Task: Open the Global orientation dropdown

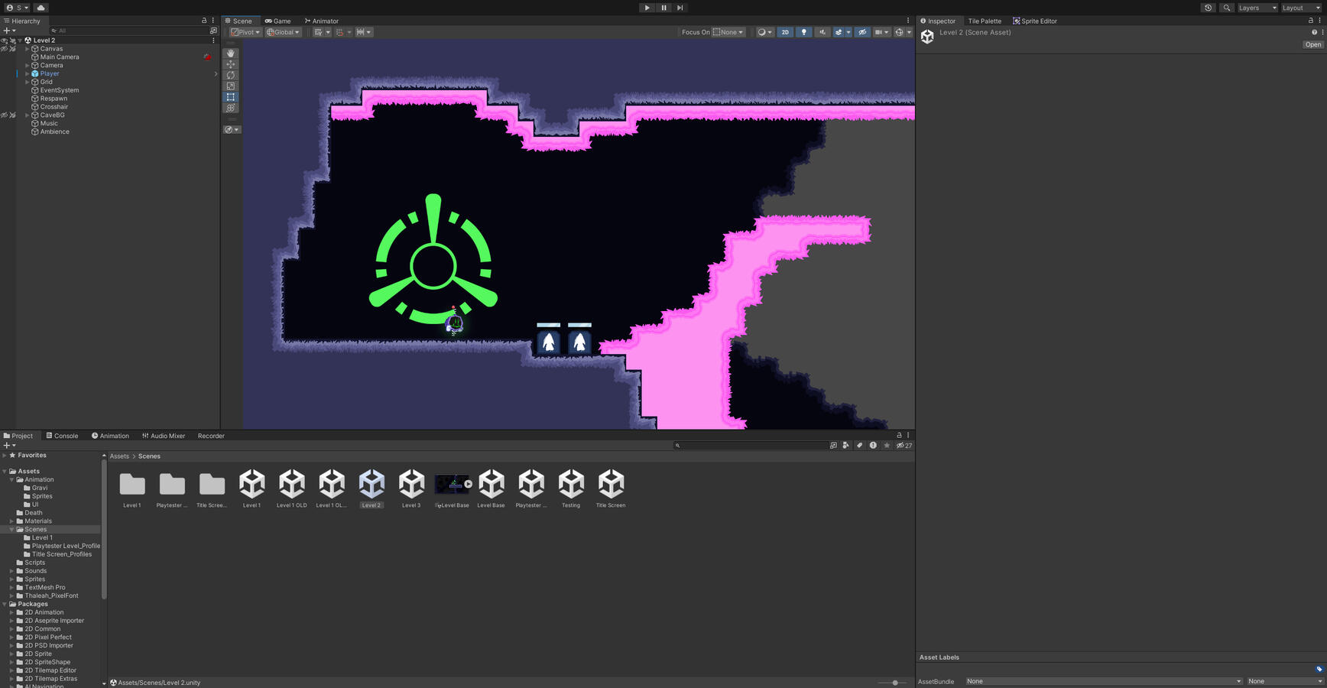Action: tap(282, 32)
